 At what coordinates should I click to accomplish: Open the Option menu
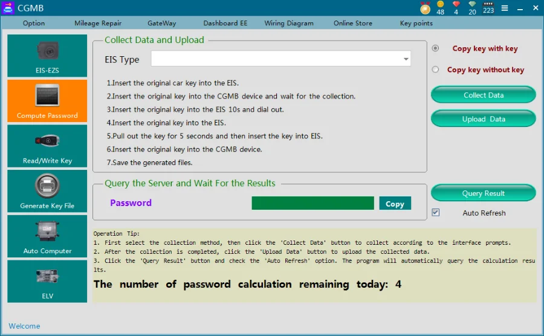pos(34,23)
